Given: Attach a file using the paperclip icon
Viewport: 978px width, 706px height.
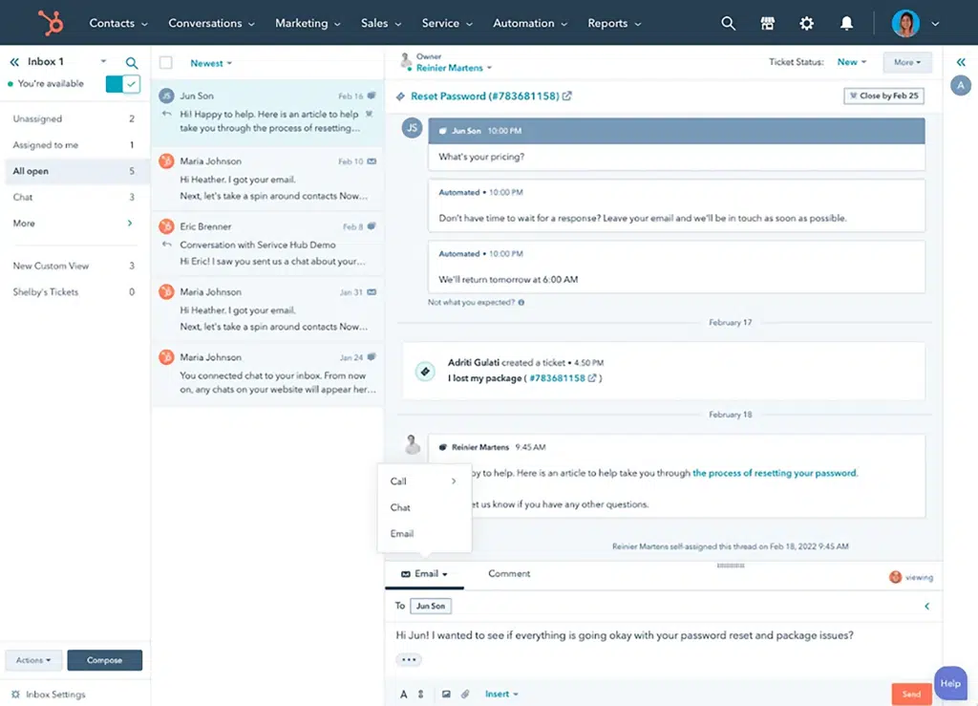Looking at the screenshot, I should (466, 694).
